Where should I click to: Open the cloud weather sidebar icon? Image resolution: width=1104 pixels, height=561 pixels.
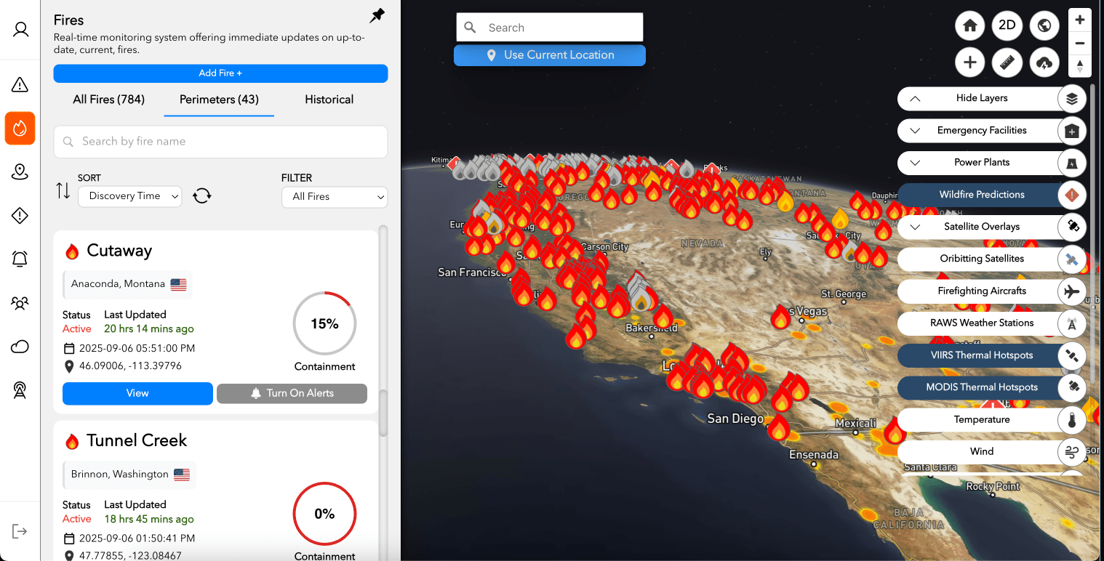20,347
